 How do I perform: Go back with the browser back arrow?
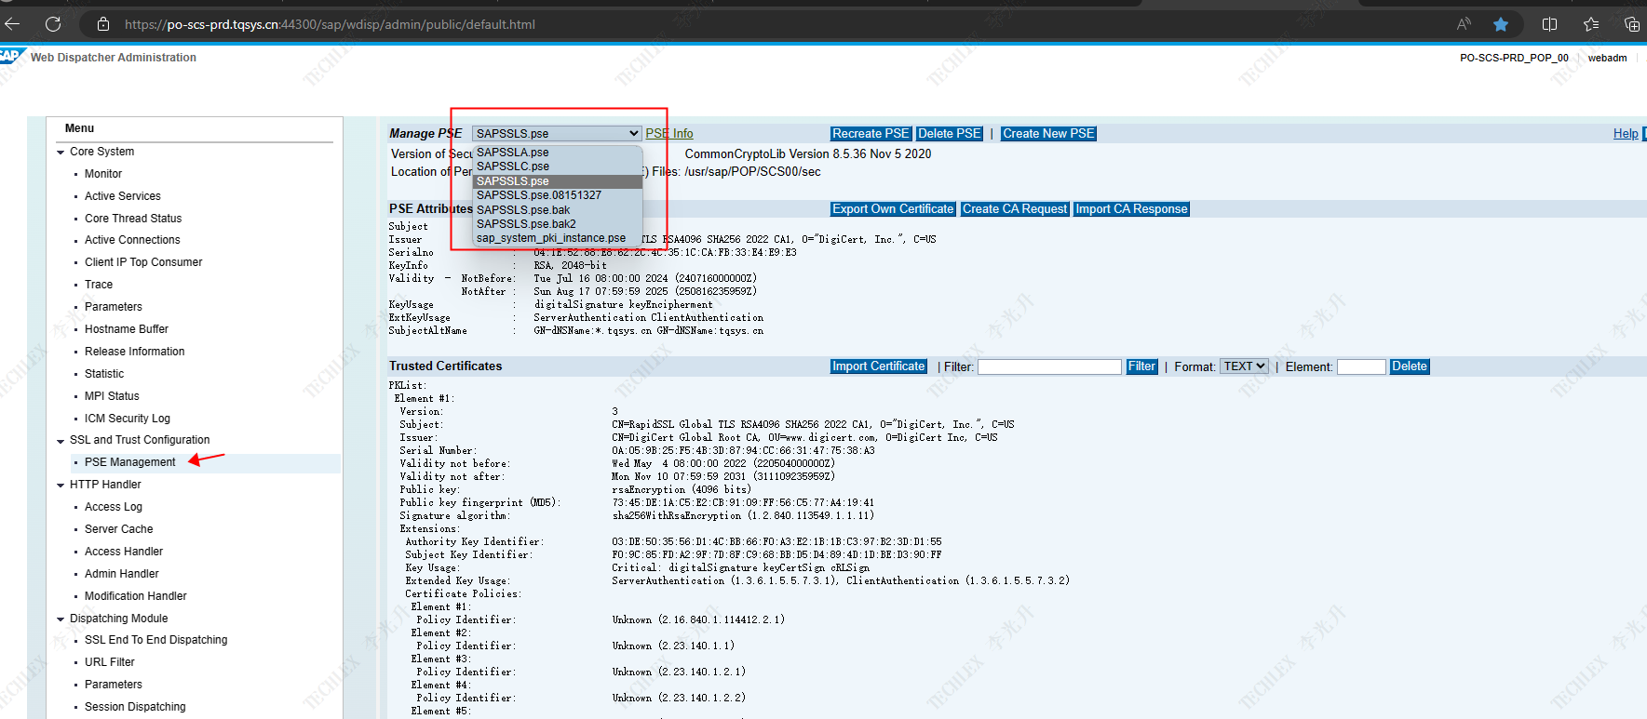coord(12,24)
